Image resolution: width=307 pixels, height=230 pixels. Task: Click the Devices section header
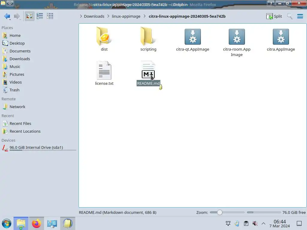coord(8,140)
